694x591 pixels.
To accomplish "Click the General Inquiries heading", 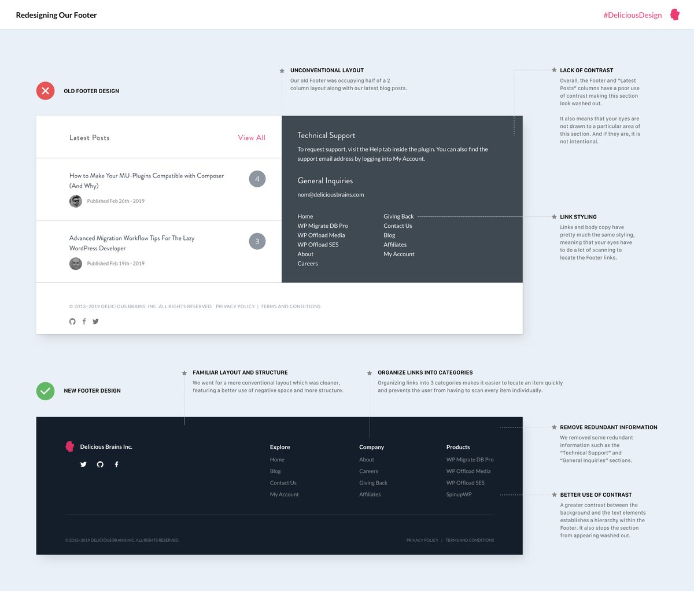I will coord(325,180).
